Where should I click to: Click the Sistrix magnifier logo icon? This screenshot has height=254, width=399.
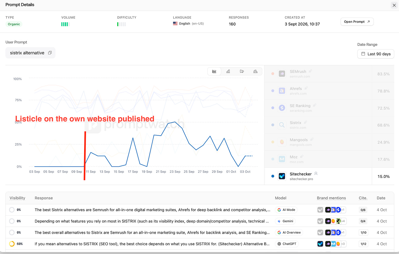(x=282, y=125)
